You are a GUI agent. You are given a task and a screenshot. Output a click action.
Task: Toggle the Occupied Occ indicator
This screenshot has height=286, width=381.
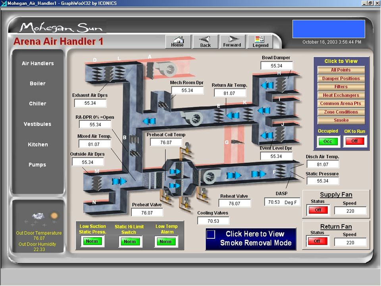point(327,141)
